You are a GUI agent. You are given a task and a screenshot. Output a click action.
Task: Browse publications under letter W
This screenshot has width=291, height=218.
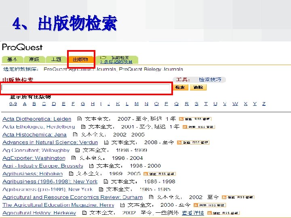click(235, 104)
